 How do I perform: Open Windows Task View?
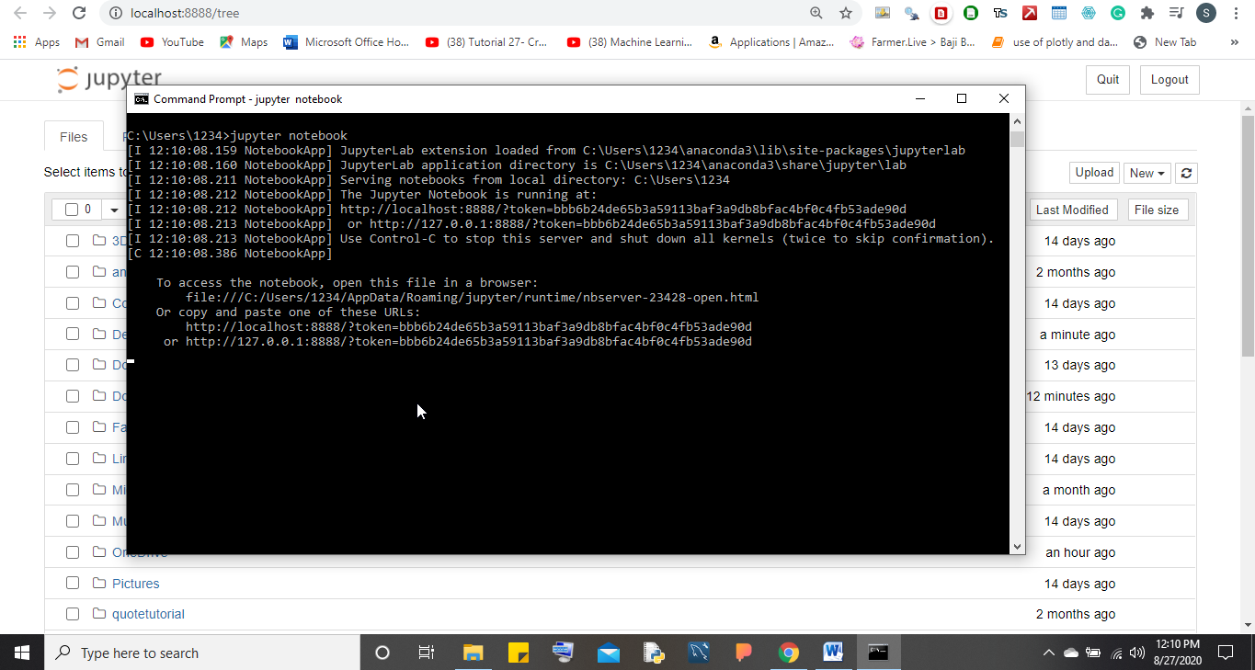click(427, 653)
